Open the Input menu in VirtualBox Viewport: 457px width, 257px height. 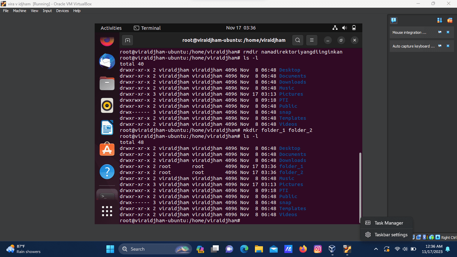click(x=47, y=11)
